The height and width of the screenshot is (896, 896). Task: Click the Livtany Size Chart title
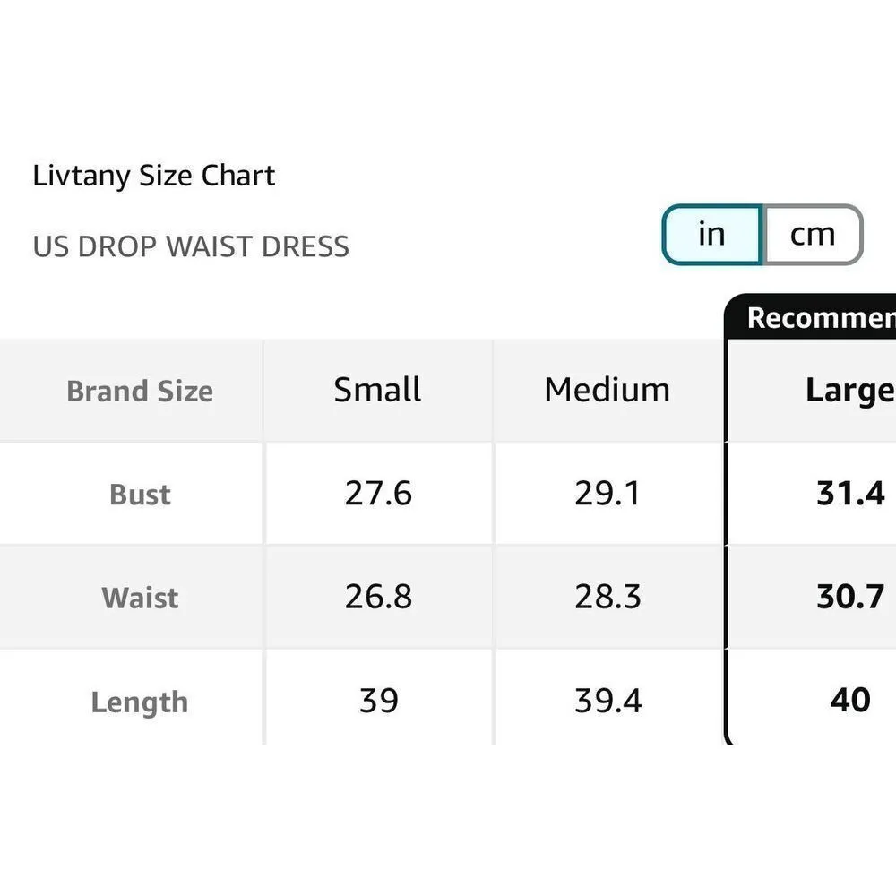point(154,176)
